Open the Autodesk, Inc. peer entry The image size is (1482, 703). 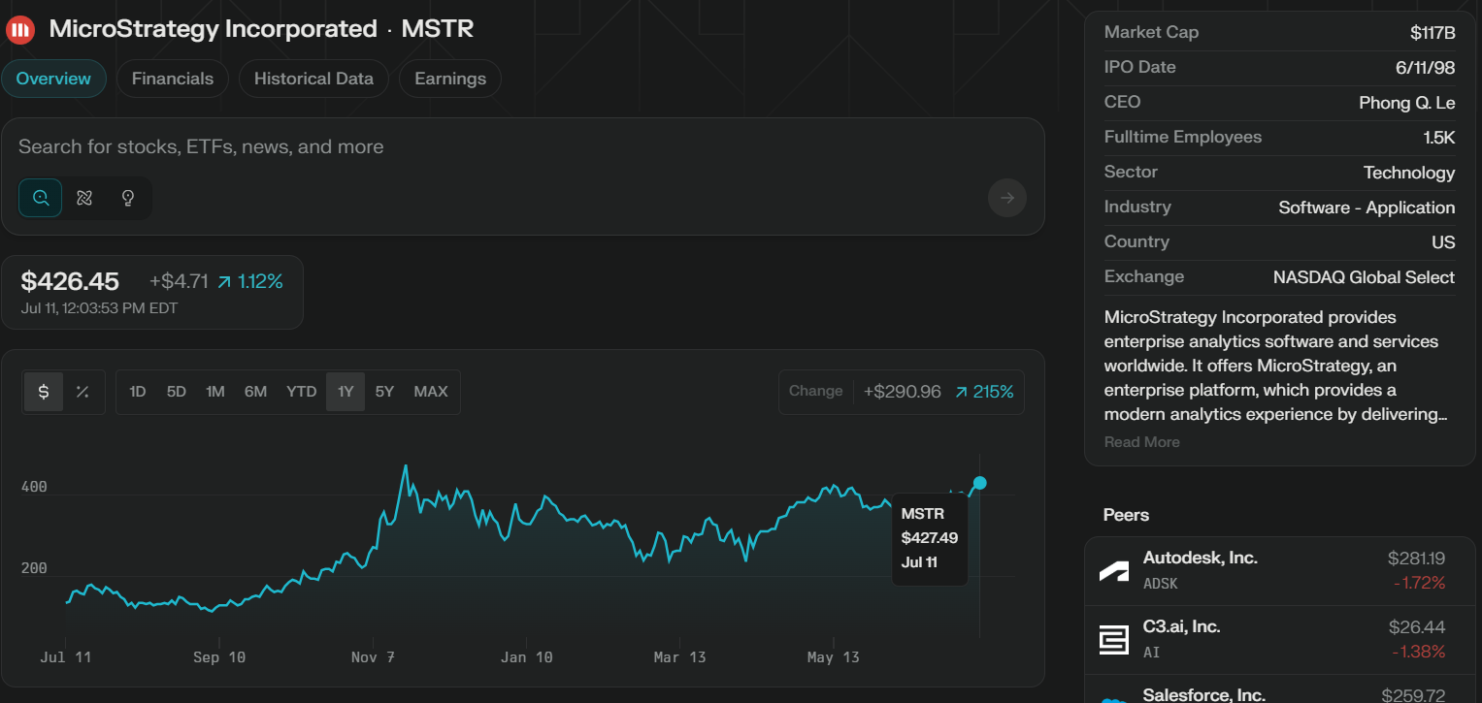pos(1280,571)
